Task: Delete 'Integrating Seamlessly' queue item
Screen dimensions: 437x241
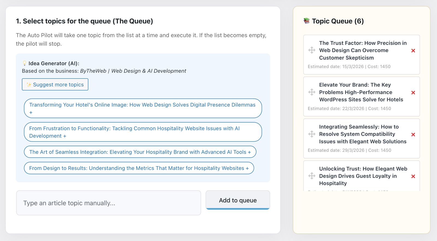Action: point(413,135)
